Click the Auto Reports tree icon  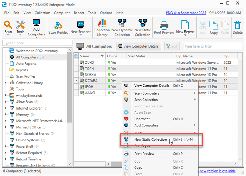click(x=12, y=63)
